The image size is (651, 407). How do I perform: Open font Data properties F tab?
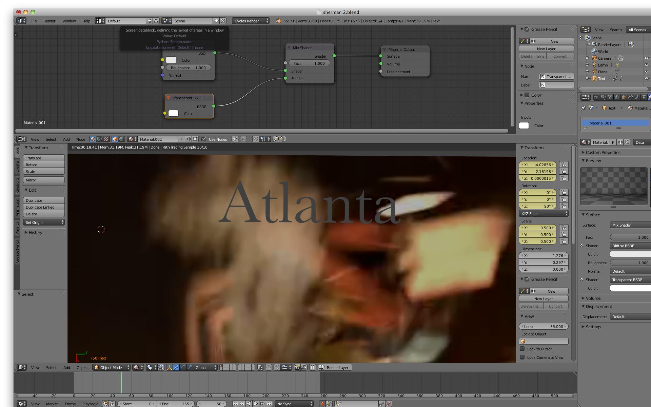pos(644,97)
